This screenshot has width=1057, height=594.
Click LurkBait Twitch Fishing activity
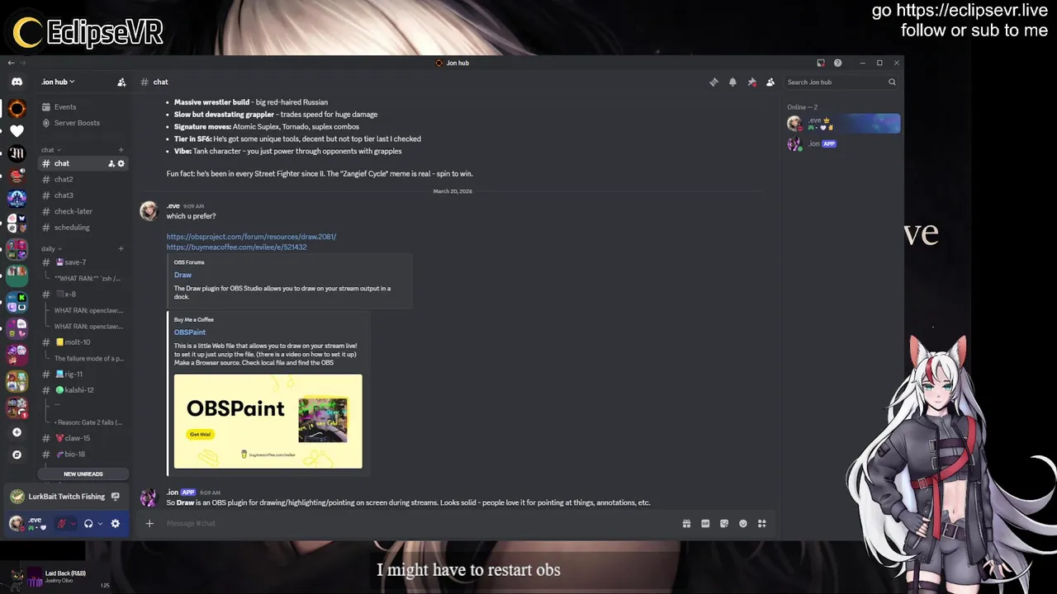click(x=67, y=497)
